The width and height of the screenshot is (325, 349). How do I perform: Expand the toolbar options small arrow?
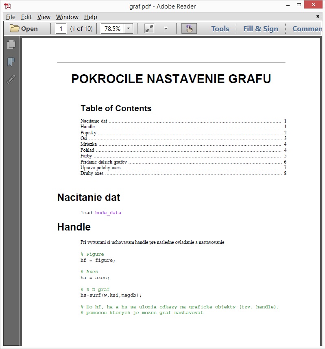coord(166,28)
